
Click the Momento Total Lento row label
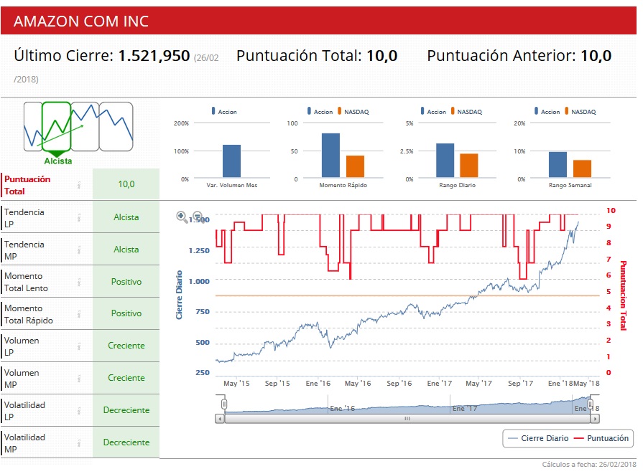pos(26,282)
